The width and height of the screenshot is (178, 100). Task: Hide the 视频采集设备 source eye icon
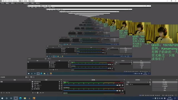(x=60, y=82)
